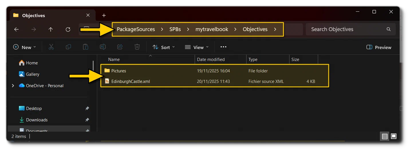Click the Paste clipboard icon
The image size is (410, 151).
pos(85,47)
